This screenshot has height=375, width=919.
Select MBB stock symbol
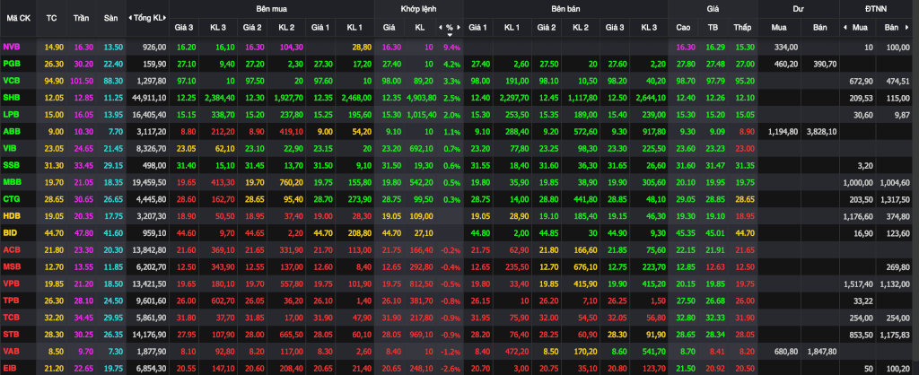point(12,182)
